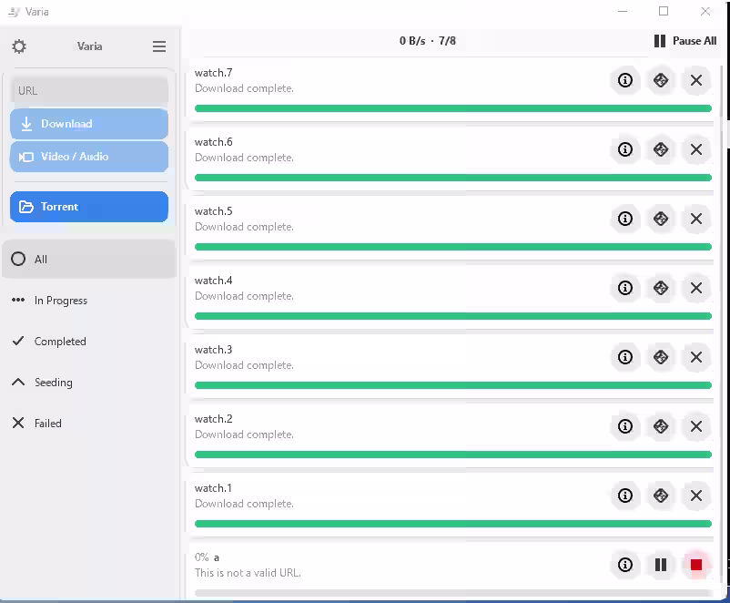View details of watch.4 download
This screenshot has width=730, height=603.
[x=625, y=288]
